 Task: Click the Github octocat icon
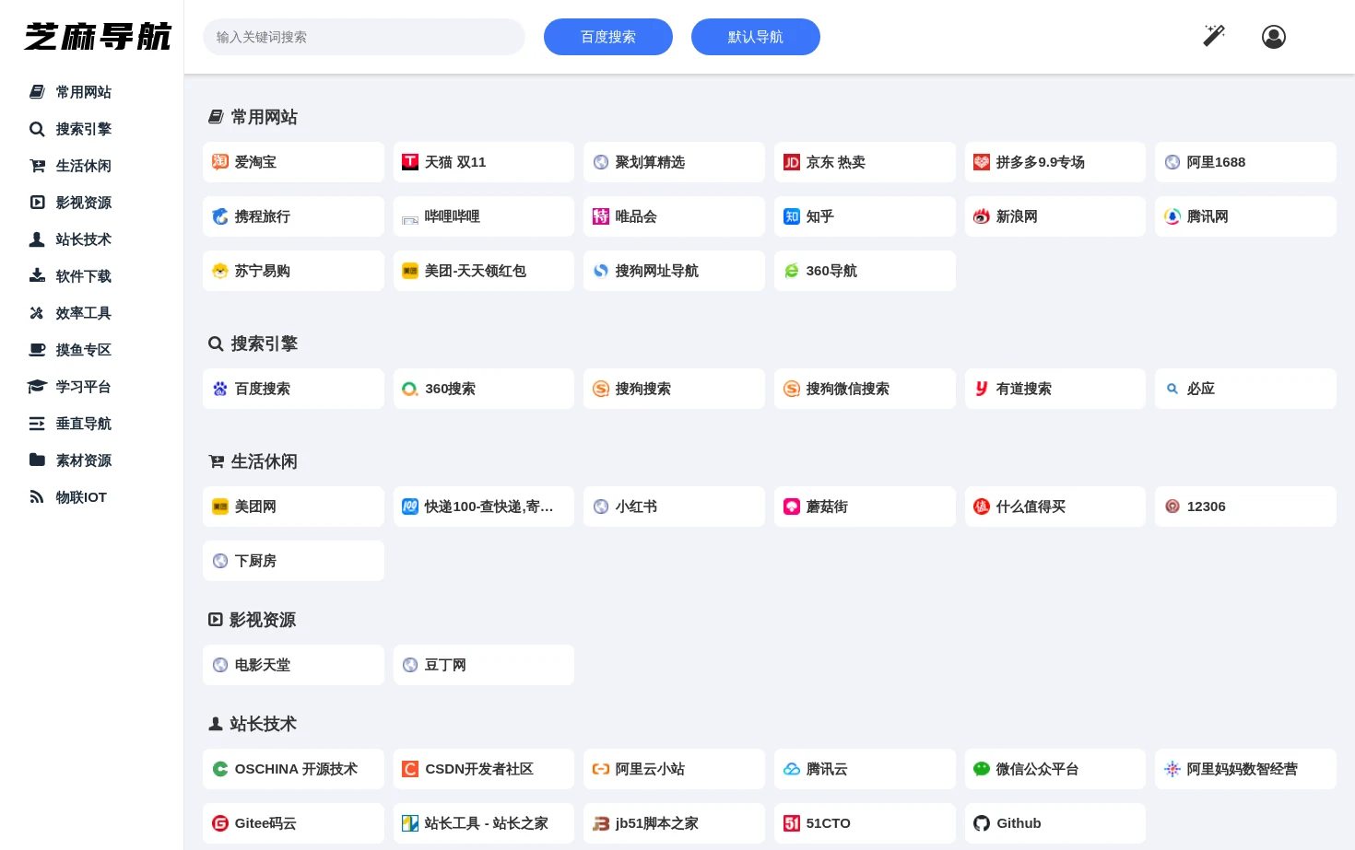(x=982, y=823)
